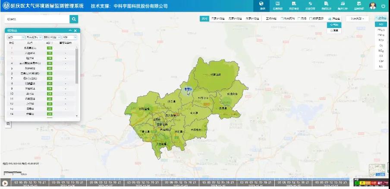Open the user avatar profile icon
Image resolution: width=390 pixels, height=189 pixels.
(373, 6)
